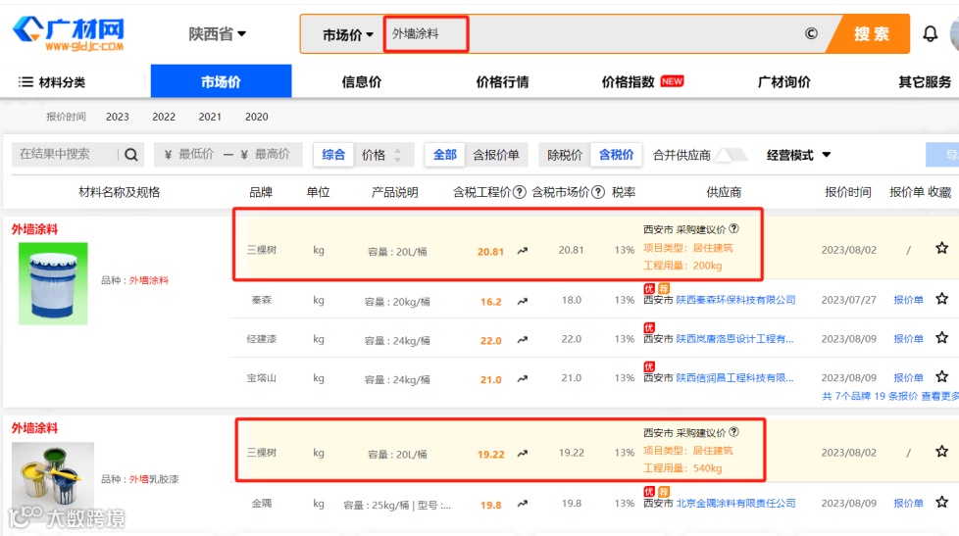Select the 全部 filter option
Image resolution: width=959 pixels, height=536 pixels.
444,155
